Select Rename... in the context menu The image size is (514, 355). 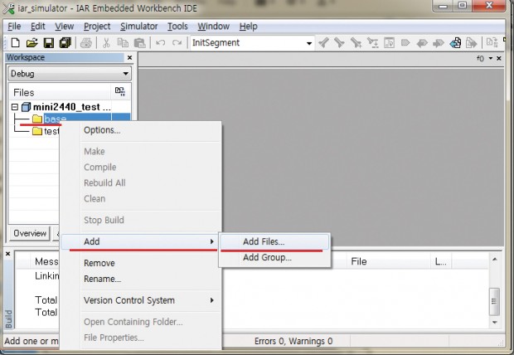(141, 279)
